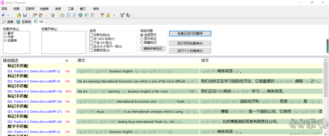
Task: Select 显示标记 radio button
Action: 142,39
